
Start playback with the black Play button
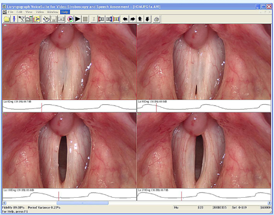[x=77, y=19]
